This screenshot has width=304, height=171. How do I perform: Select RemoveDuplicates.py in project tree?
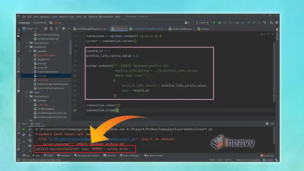tap(46, 35)
